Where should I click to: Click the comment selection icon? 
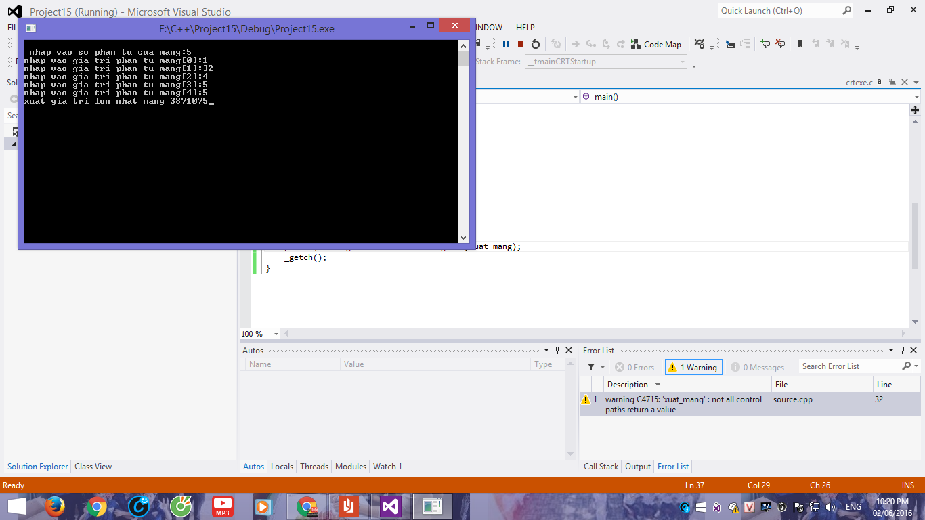[765, 44]
